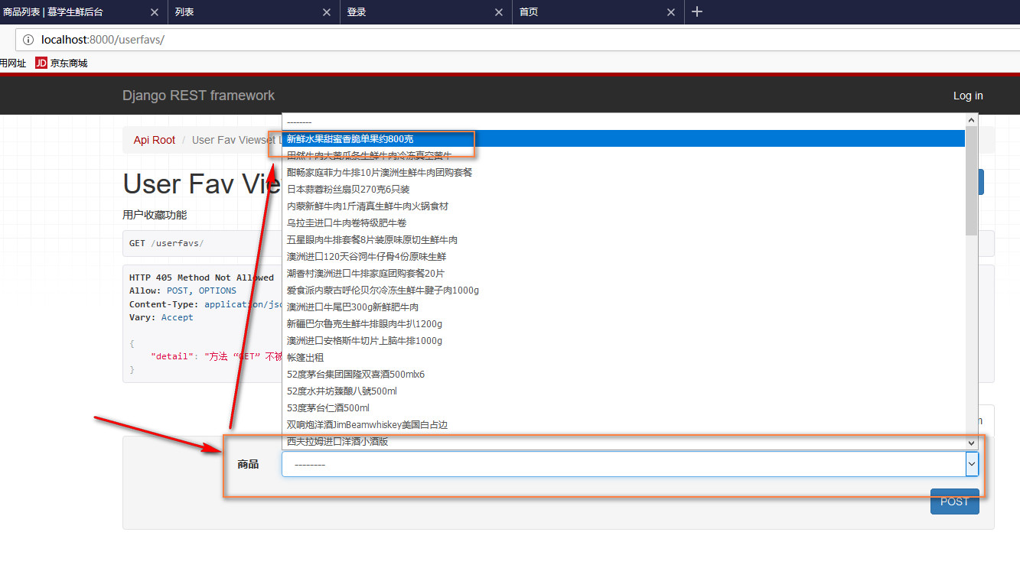Click the POST button
The image size is (1020, 568).
[x=954, y=501]
